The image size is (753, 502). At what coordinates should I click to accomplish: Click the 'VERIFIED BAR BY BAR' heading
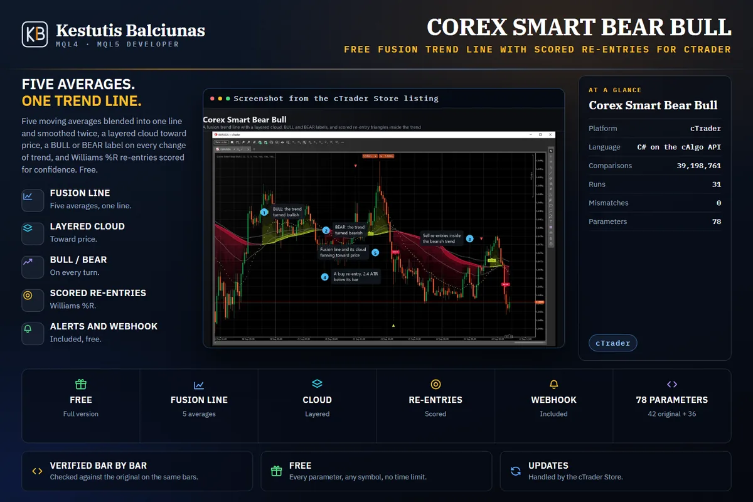[99, 466]
